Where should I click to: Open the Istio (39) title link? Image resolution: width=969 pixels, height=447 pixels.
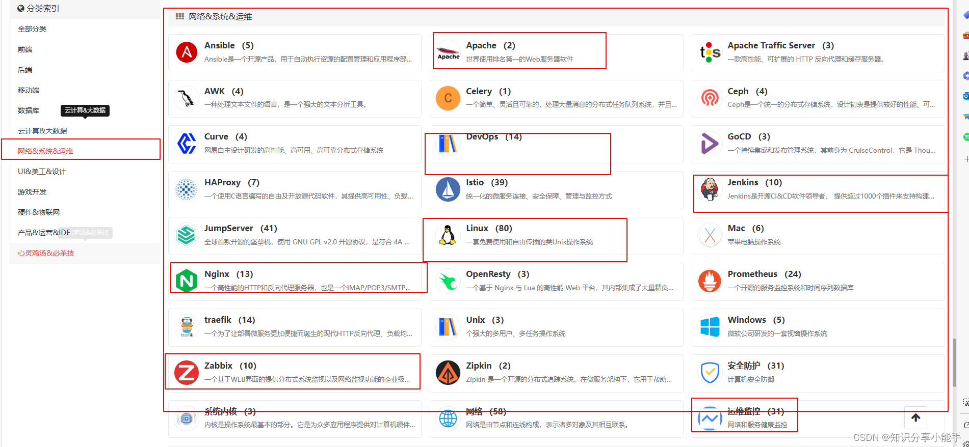pos(487,182)
